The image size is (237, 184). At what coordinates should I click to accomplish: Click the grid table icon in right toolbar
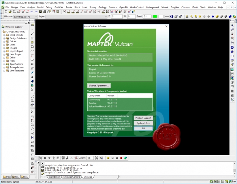[x=232, y=91]
